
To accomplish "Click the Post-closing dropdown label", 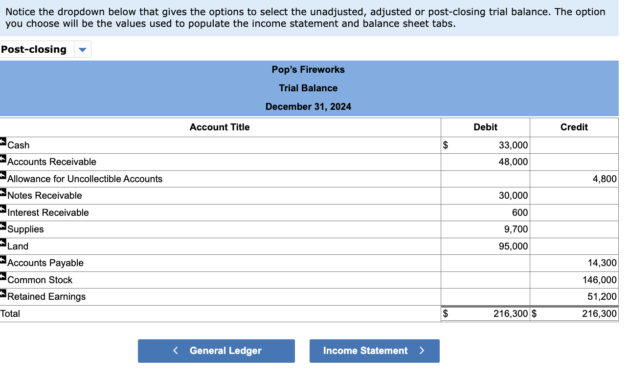I will [x=33, y=49].
